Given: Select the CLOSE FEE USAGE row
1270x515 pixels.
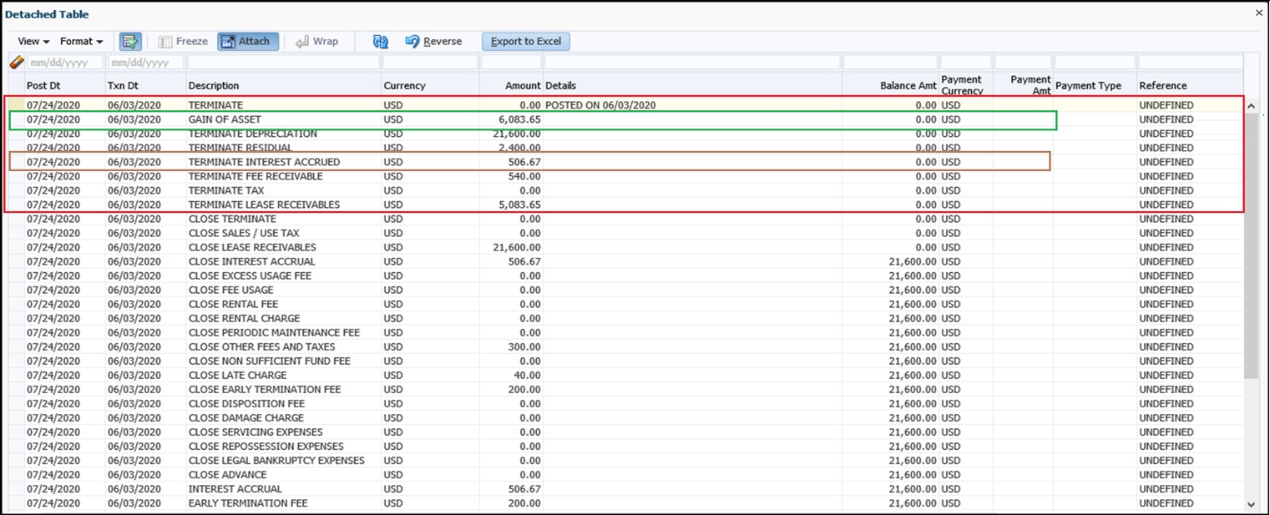Looking at the screenshot, I should pos(625,290).
